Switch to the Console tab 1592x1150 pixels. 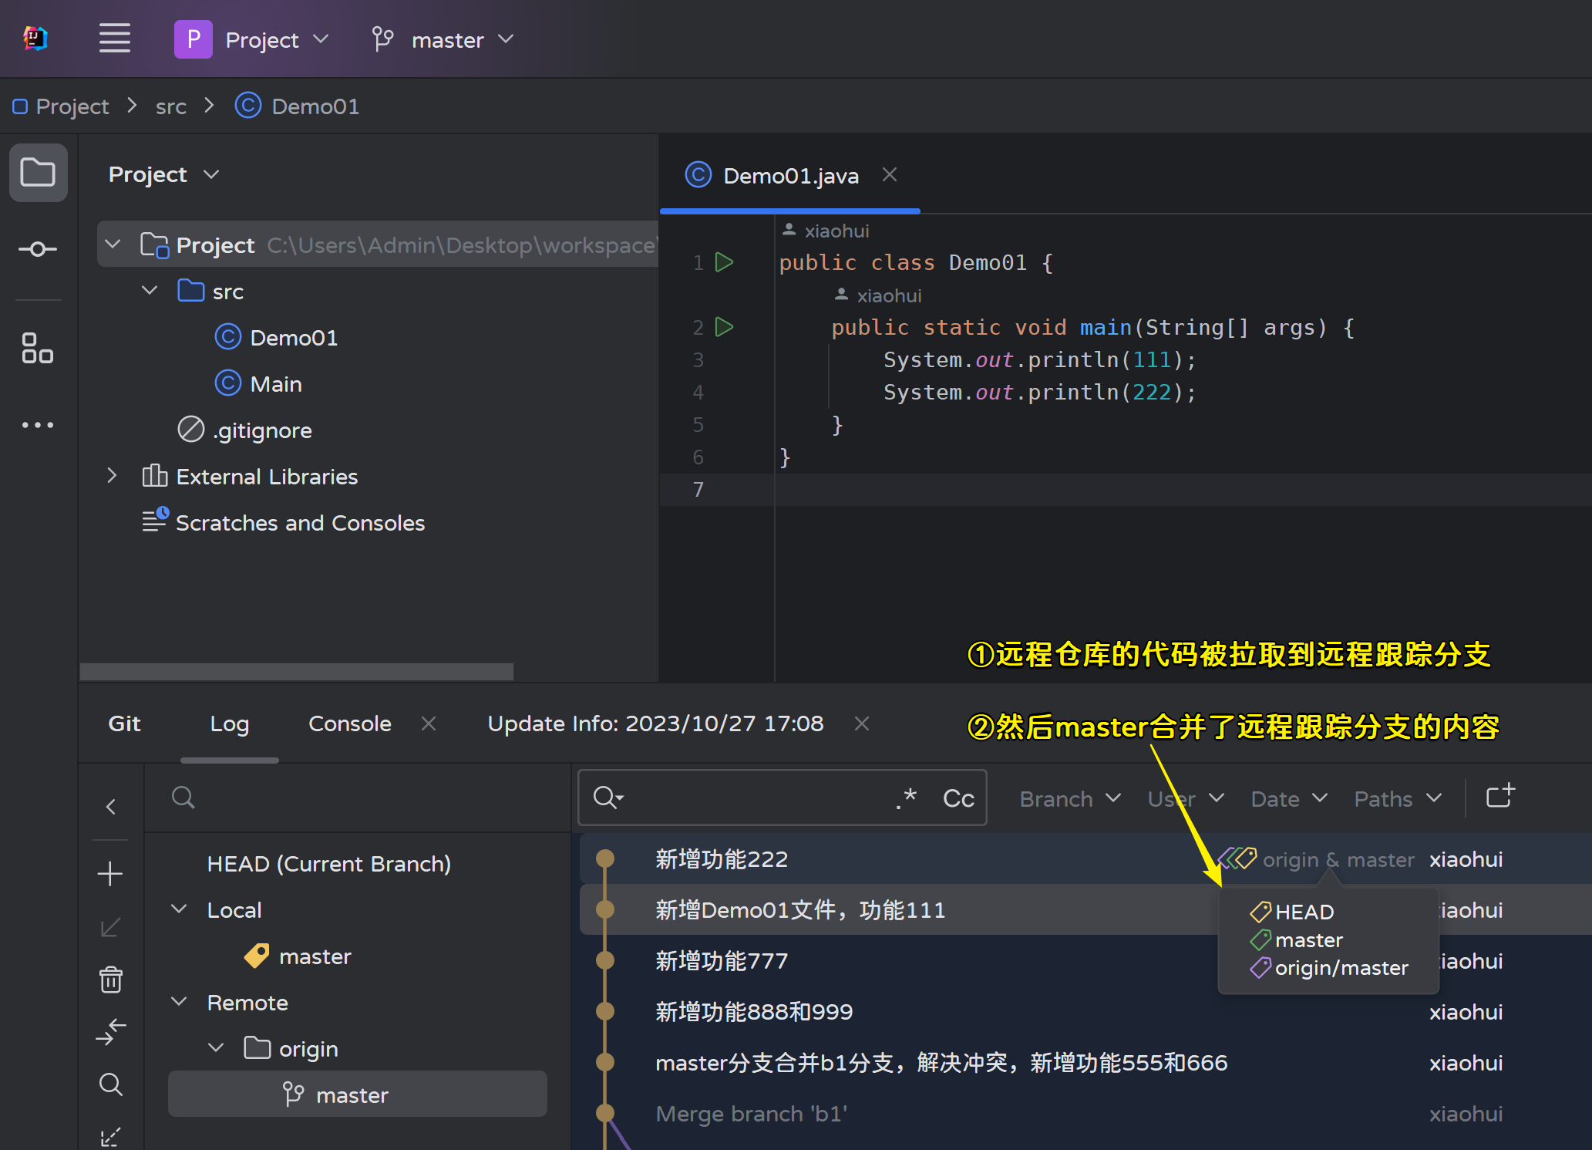pos(349,723)
